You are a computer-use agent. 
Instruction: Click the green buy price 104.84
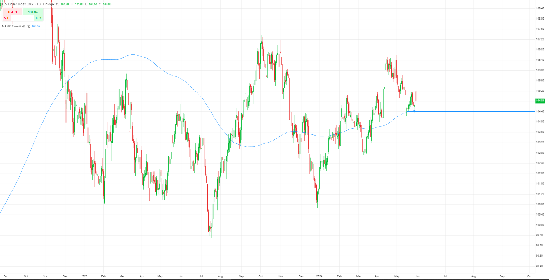click(33, 12)
